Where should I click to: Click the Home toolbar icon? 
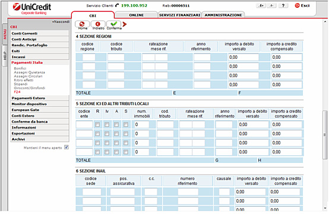[x=82, y=25]
